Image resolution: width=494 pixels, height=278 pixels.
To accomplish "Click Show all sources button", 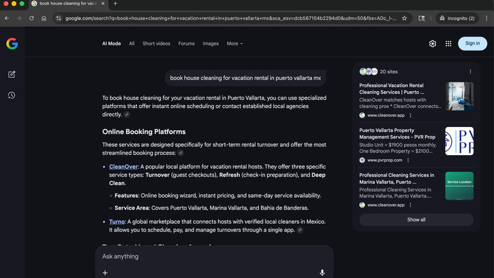I will (416, 220).
